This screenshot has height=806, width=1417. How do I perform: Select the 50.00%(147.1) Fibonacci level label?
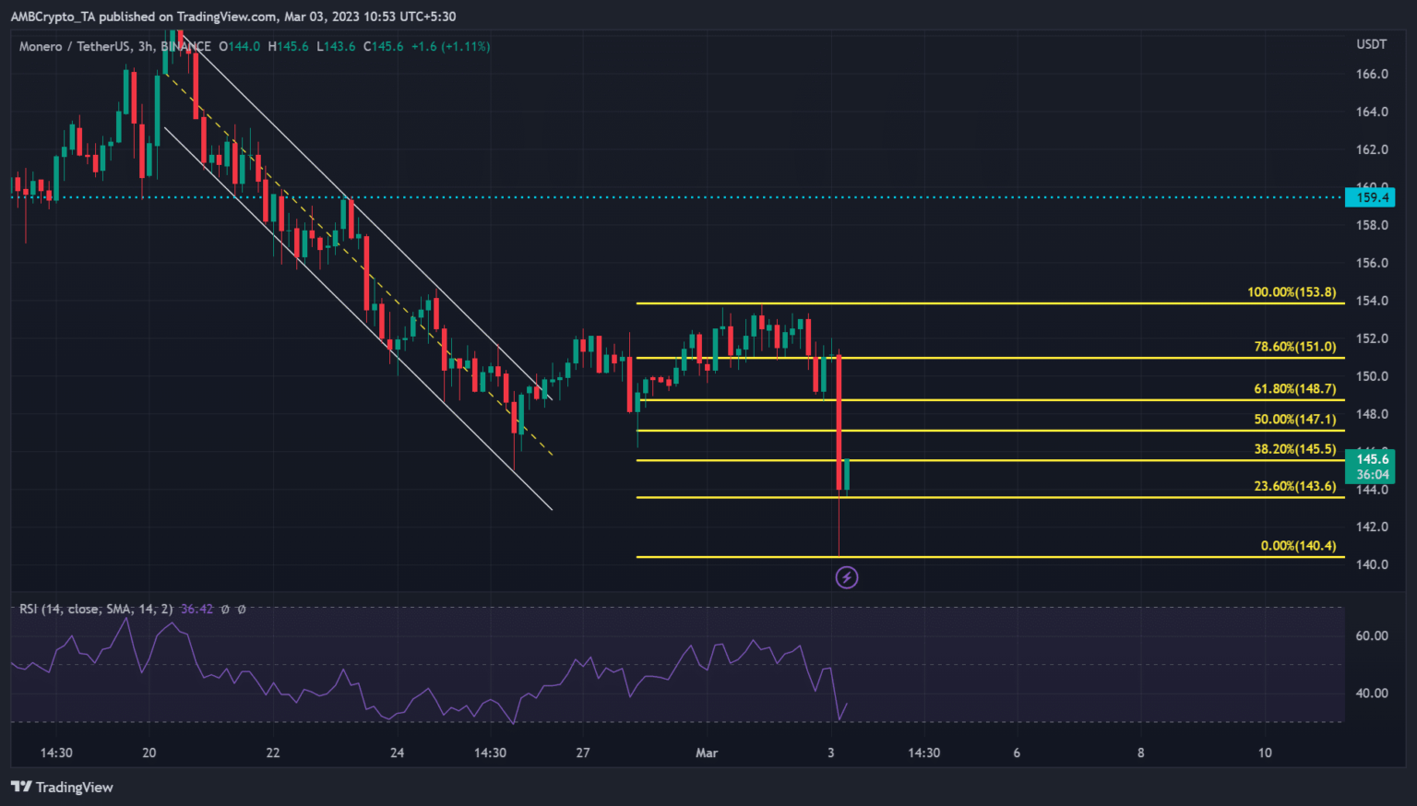pyautogui.click(x=1294, y=419)
